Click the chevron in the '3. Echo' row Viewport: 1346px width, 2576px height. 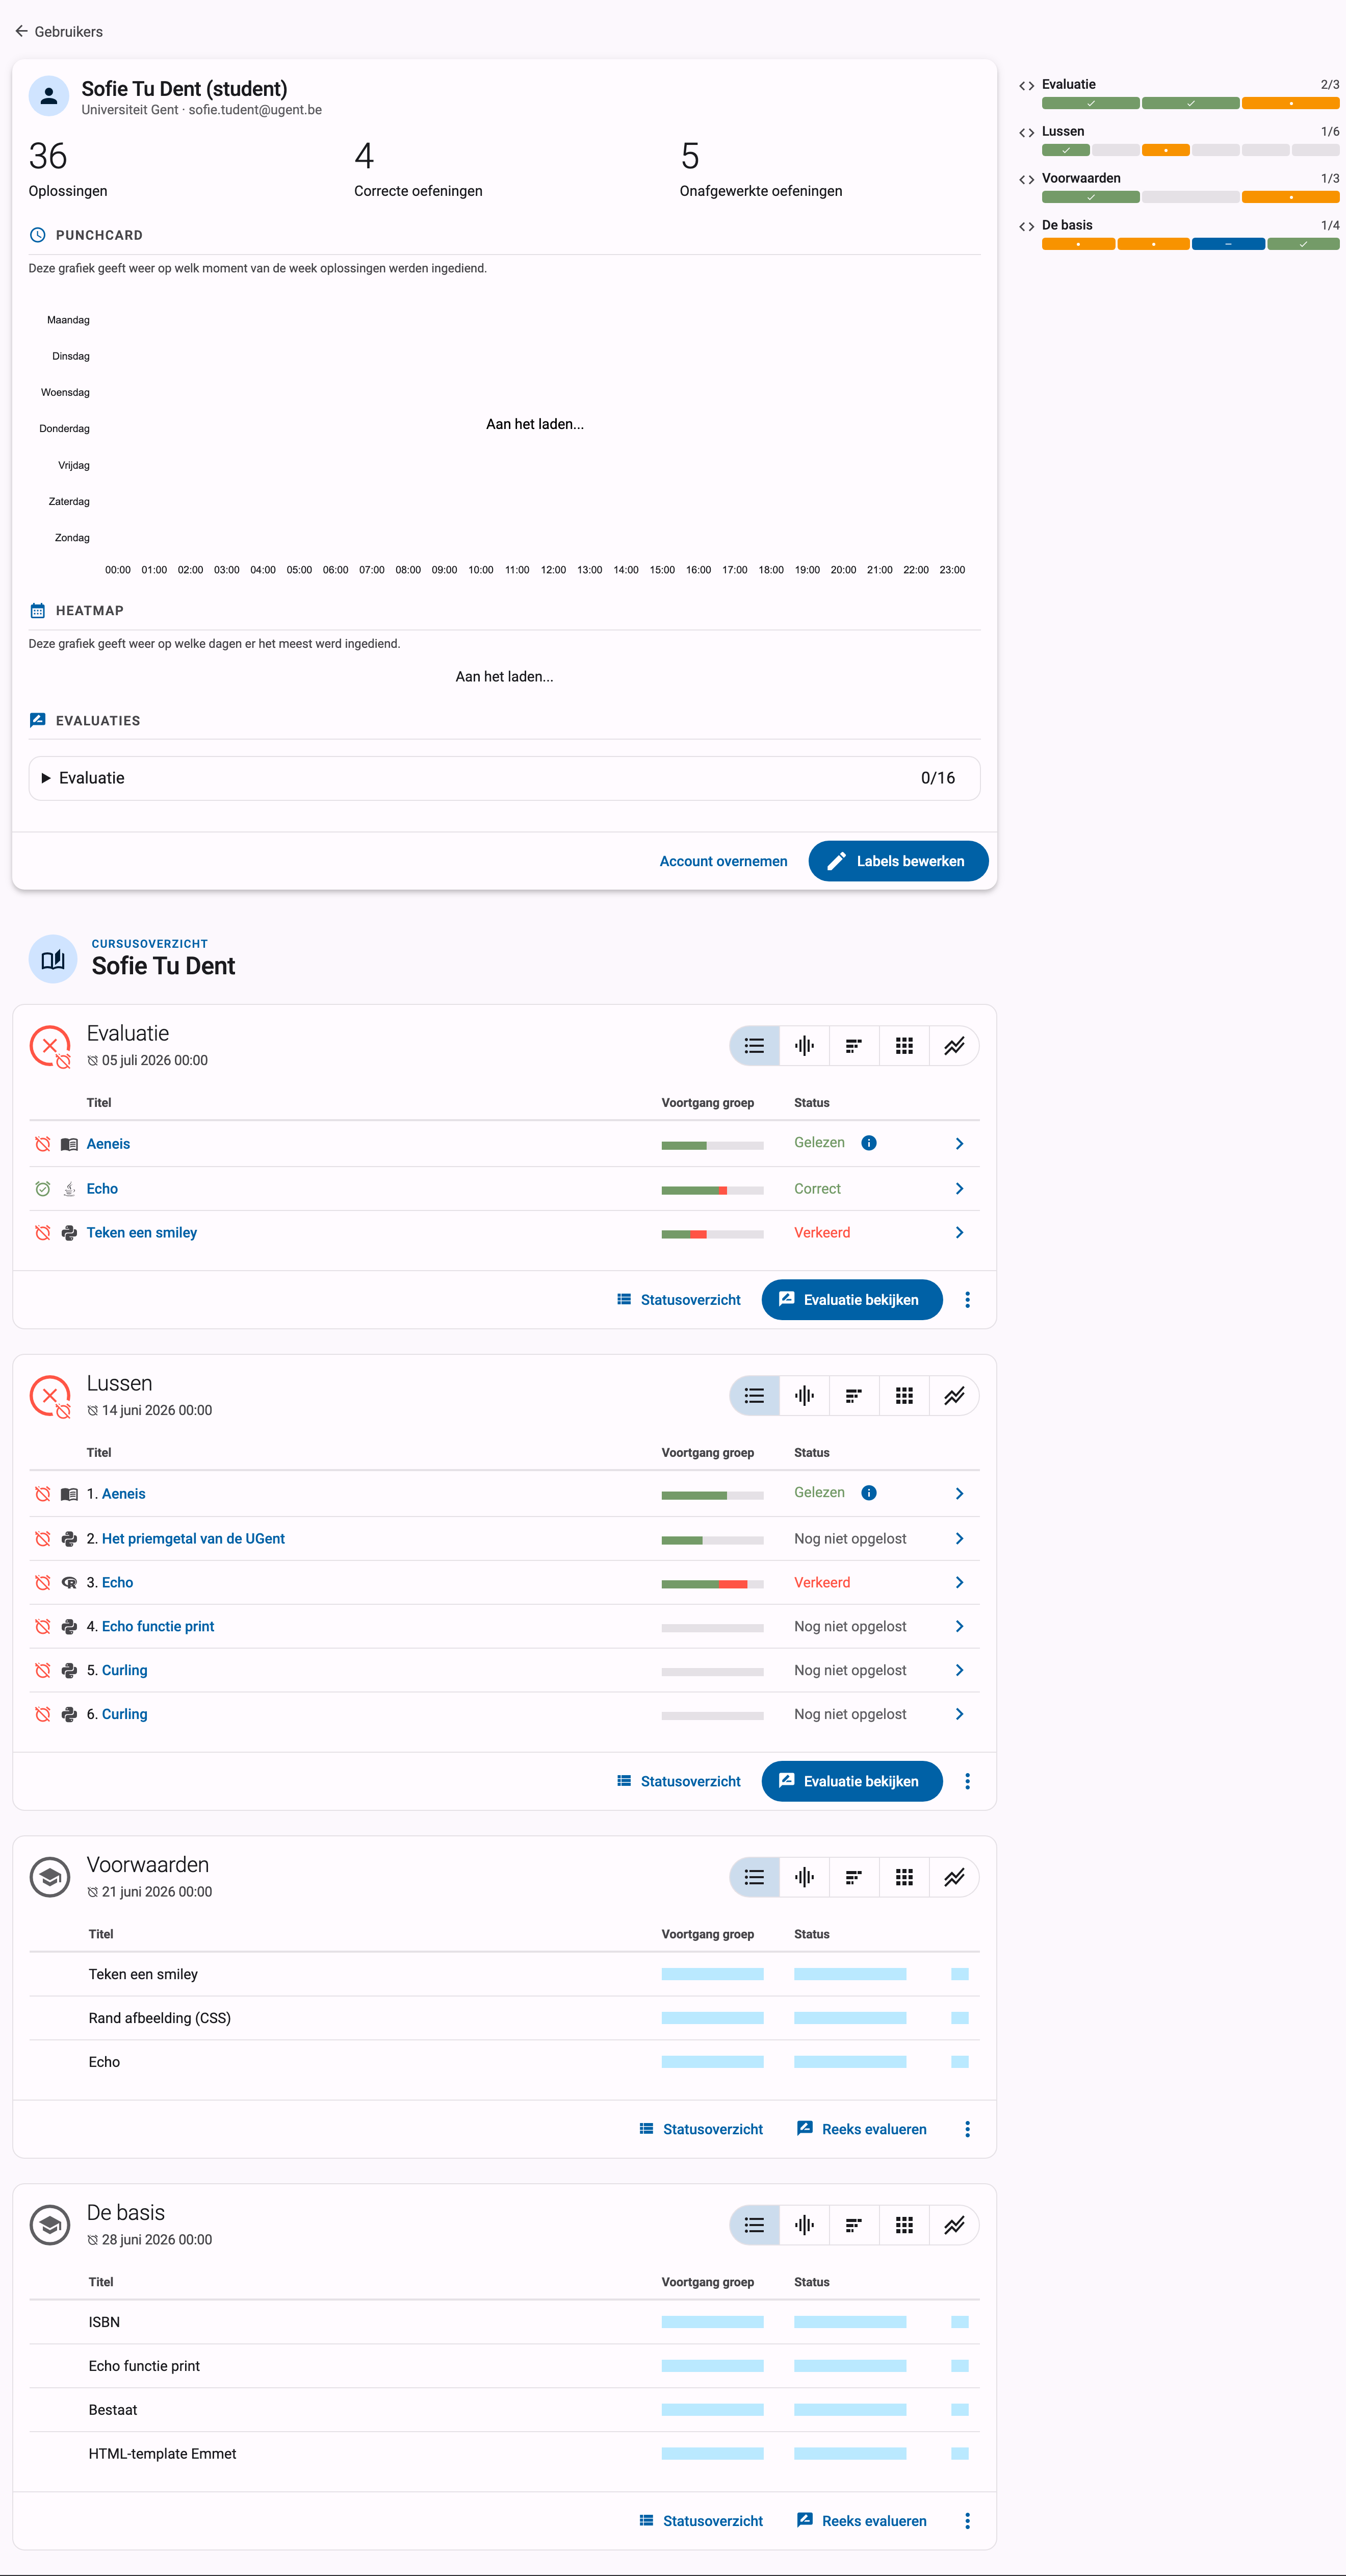tap(960, 1583)
